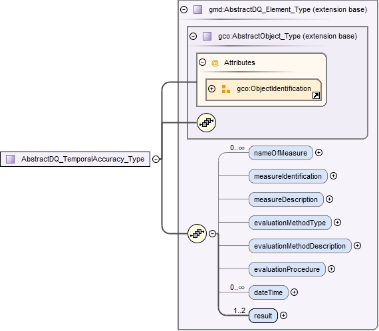Expand gco:ObjectIdentification attribute group
The height and width of the screenshot is (331, 379).
click(211, 88)
